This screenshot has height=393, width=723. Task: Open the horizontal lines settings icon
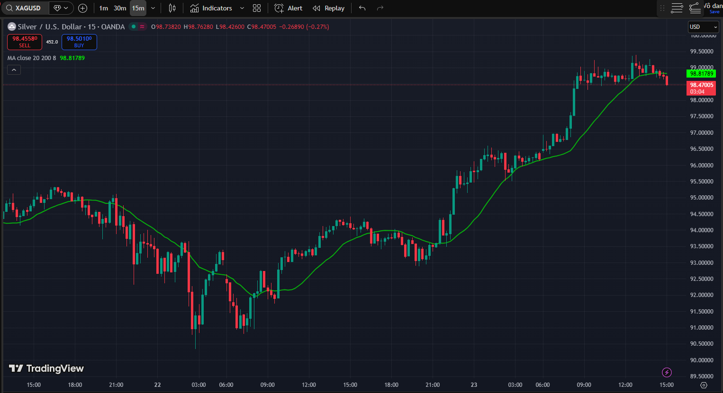[x=677, y=8]
